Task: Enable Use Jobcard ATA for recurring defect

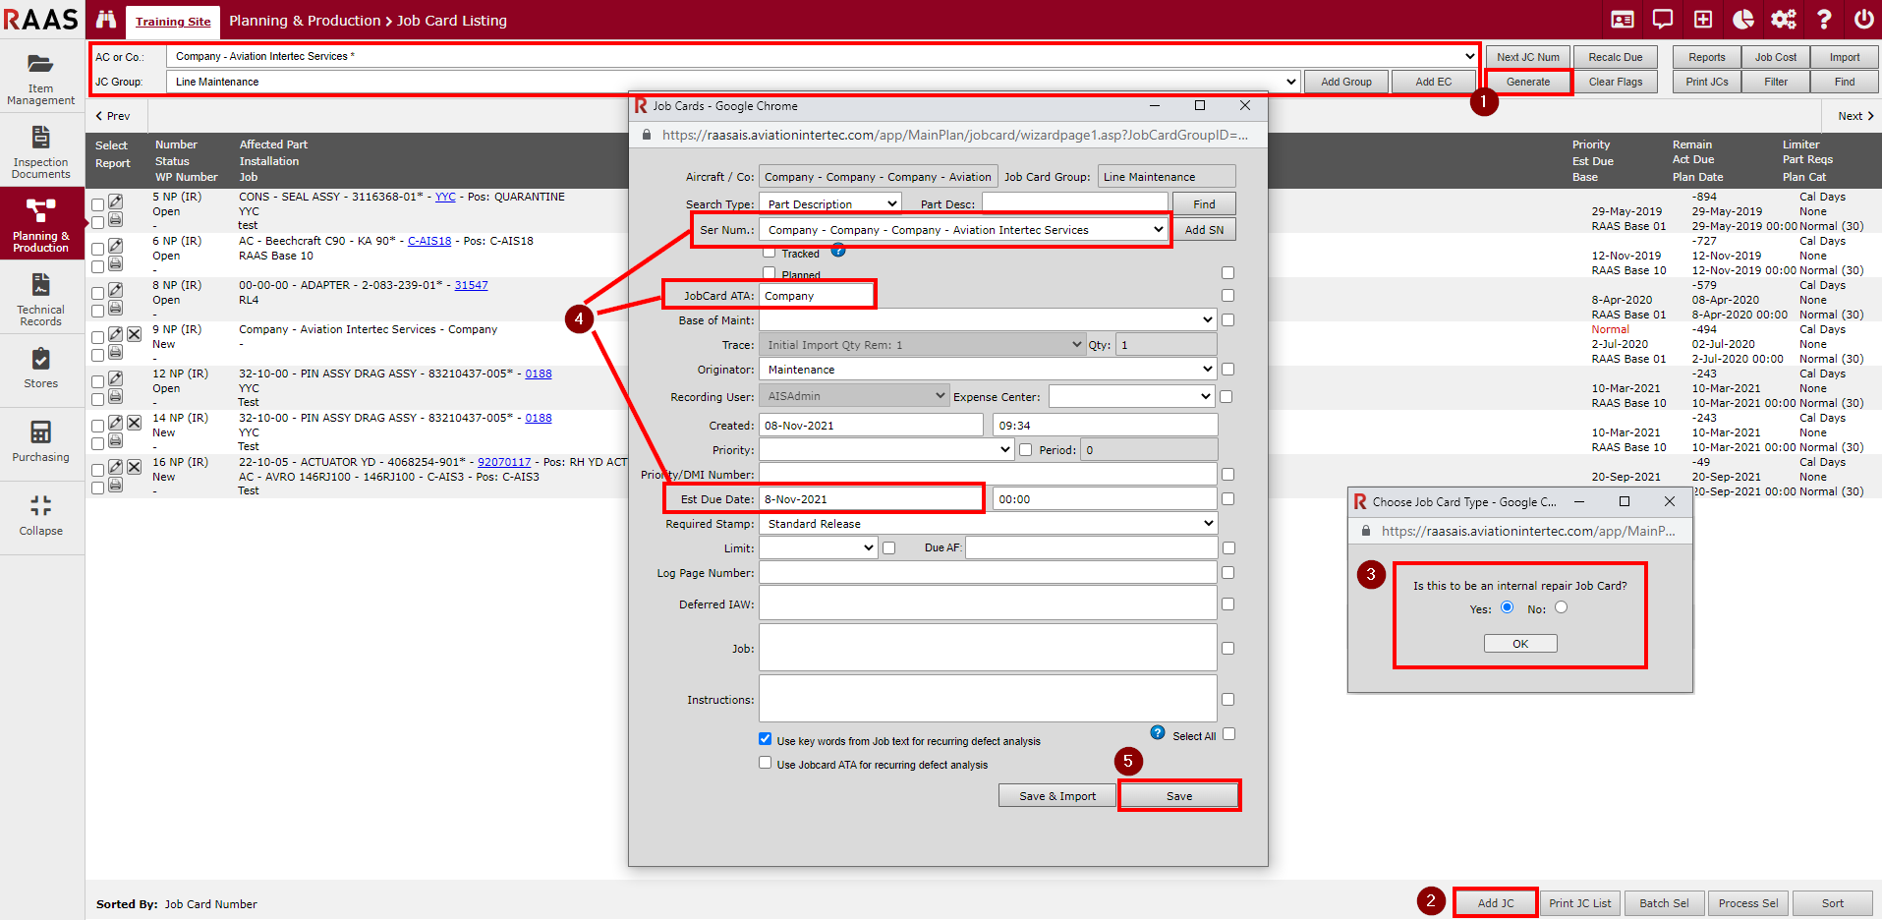Action: click(x=765, y=763)
